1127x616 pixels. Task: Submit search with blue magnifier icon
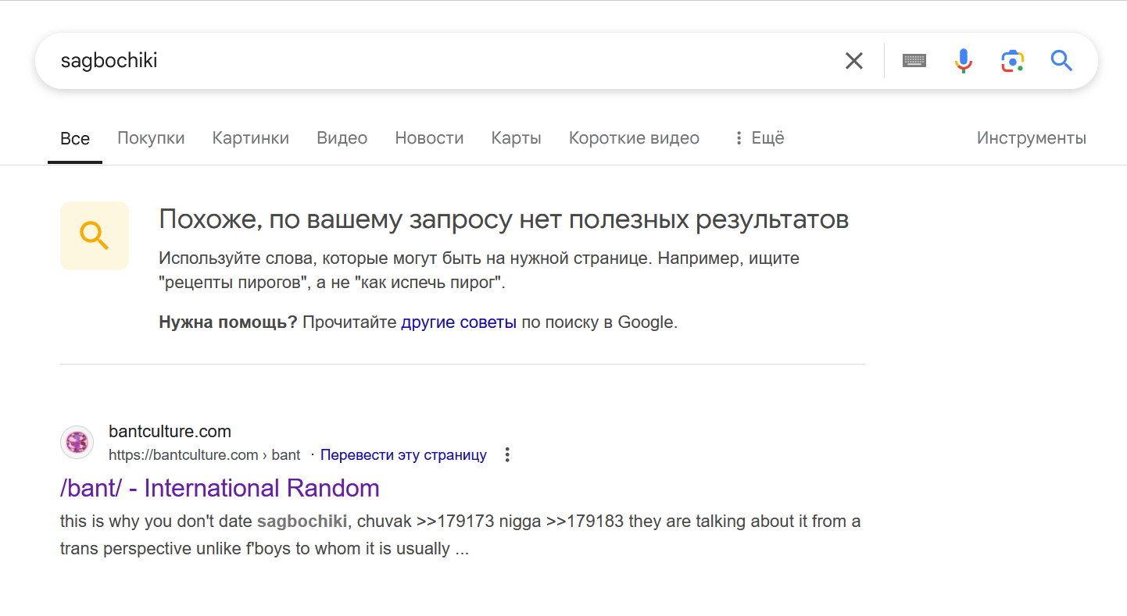coord(1061,61)
